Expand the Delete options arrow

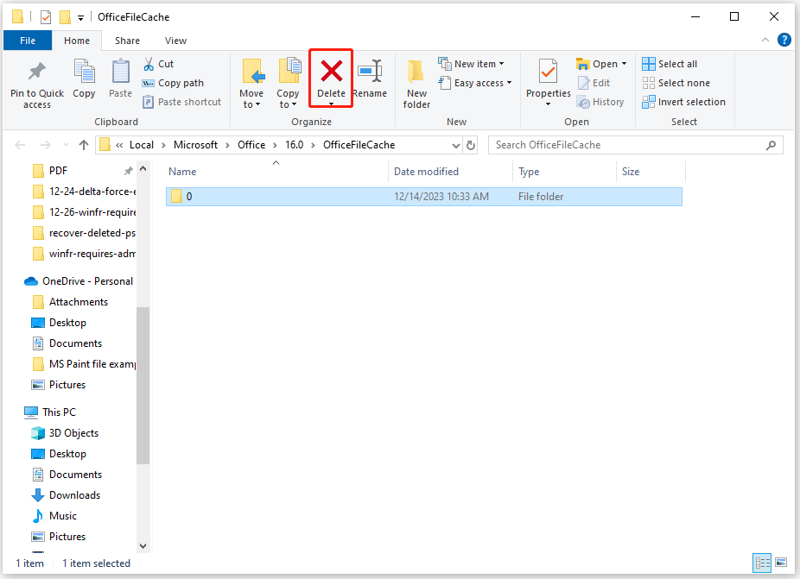331,104
